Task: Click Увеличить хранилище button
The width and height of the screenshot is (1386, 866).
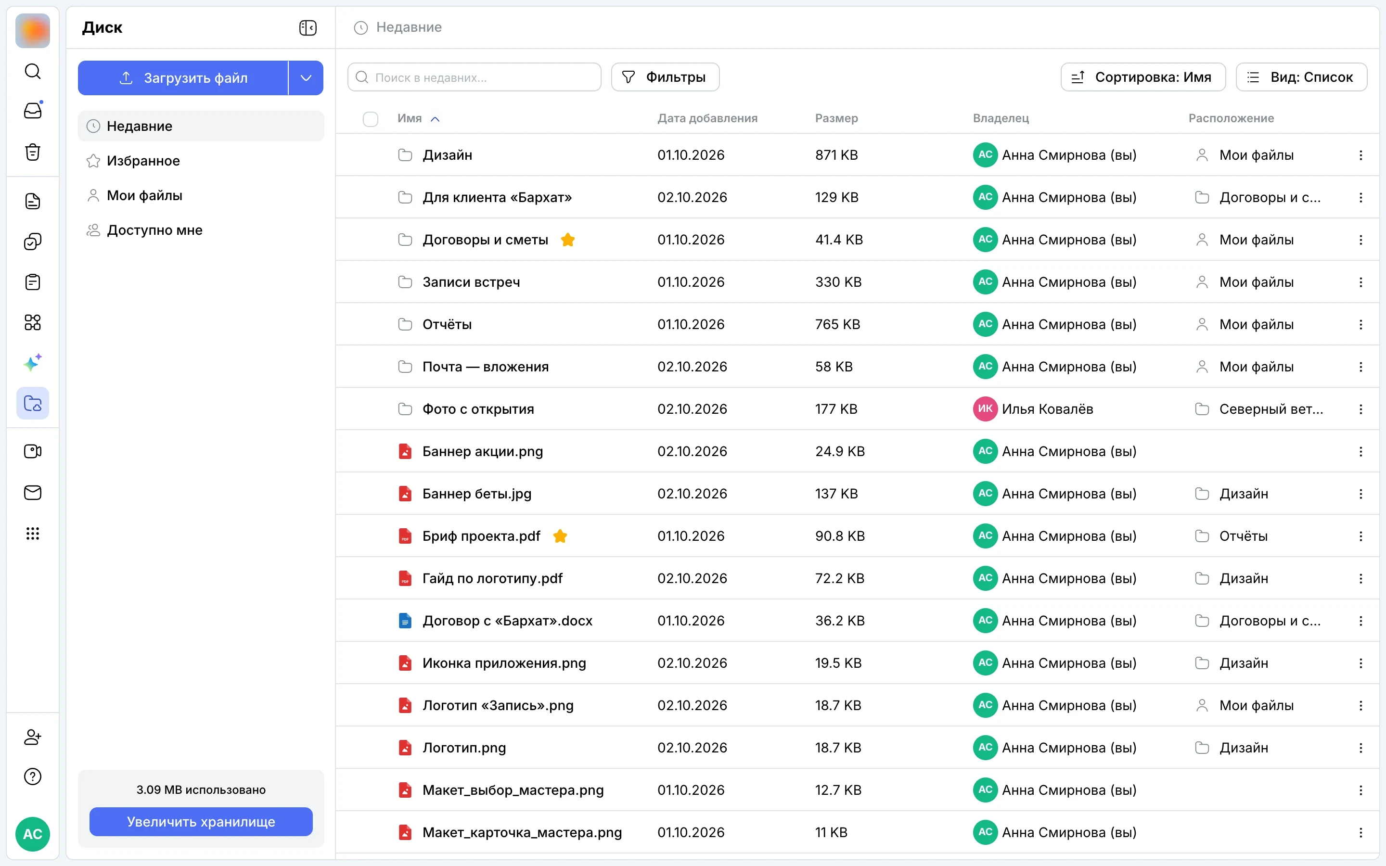Action: pyautogui.click(x=201, y=821)
